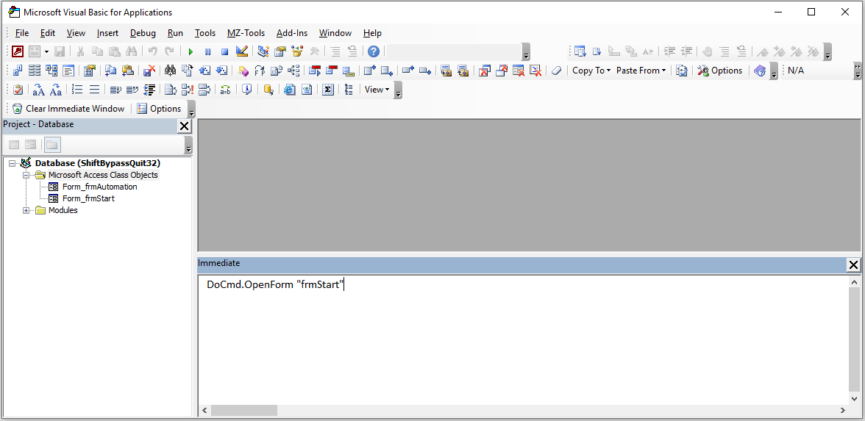The image size is (865, 421).
Task: Click the View Microsoft Access key icon
Action: tap(18, 51)
